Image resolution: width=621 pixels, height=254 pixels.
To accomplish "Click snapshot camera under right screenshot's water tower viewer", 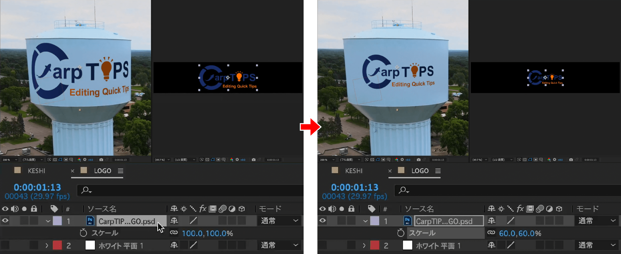I will (x=418, y=160).
